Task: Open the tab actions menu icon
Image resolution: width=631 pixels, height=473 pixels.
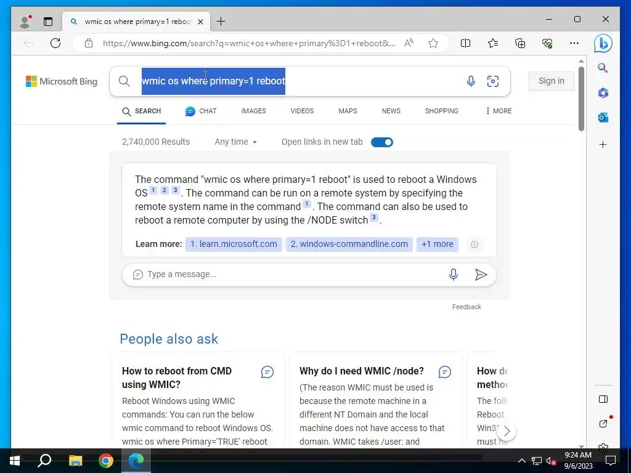Action: 48,22
